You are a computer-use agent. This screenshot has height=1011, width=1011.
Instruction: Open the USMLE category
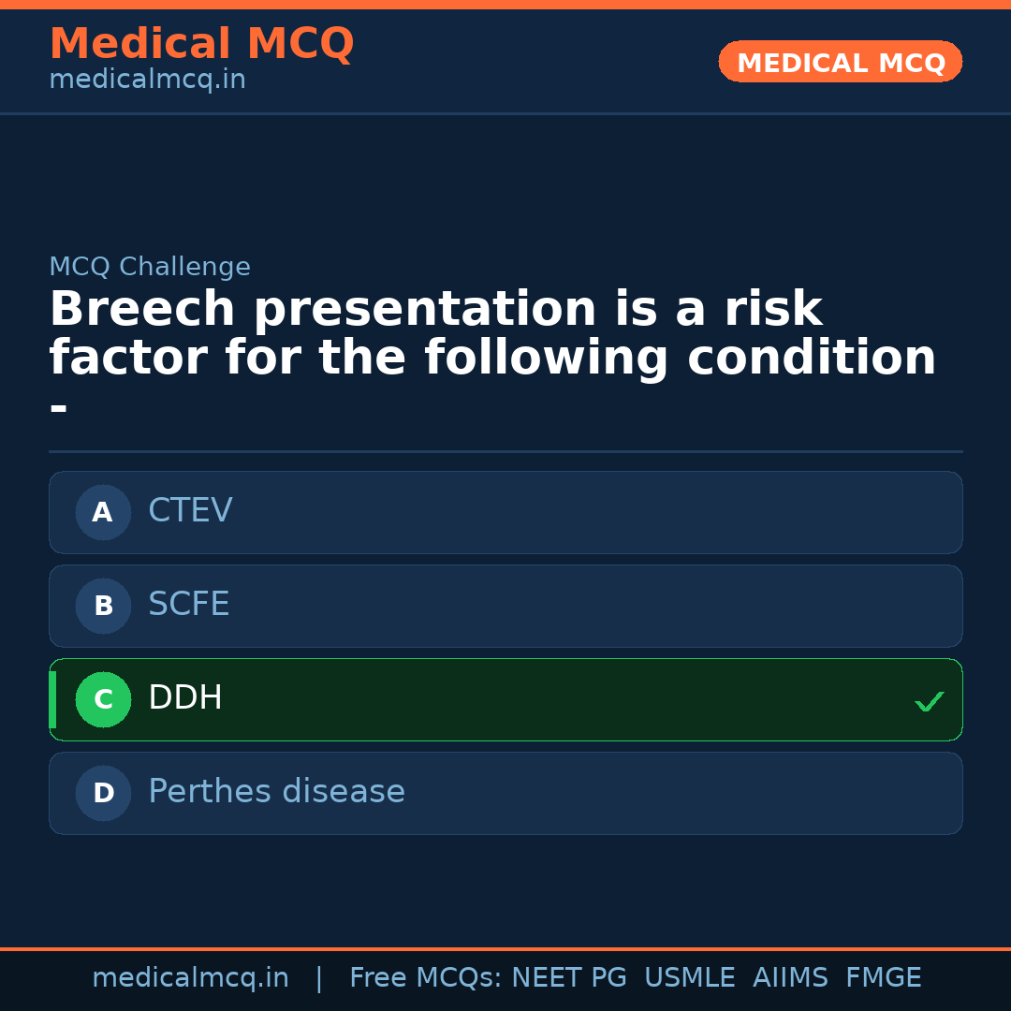pos(690,976)
